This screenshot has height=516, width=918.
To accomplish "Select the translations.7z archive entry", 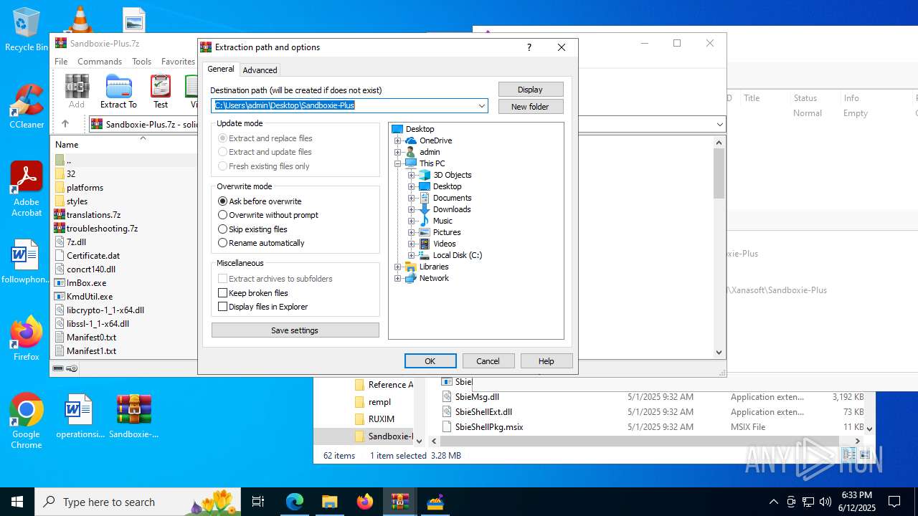I will (93, 215).
